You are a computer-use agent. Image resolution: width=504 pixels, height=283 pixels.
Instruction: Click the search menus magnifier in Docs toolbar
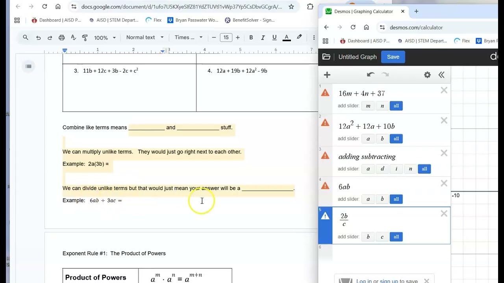26,38
